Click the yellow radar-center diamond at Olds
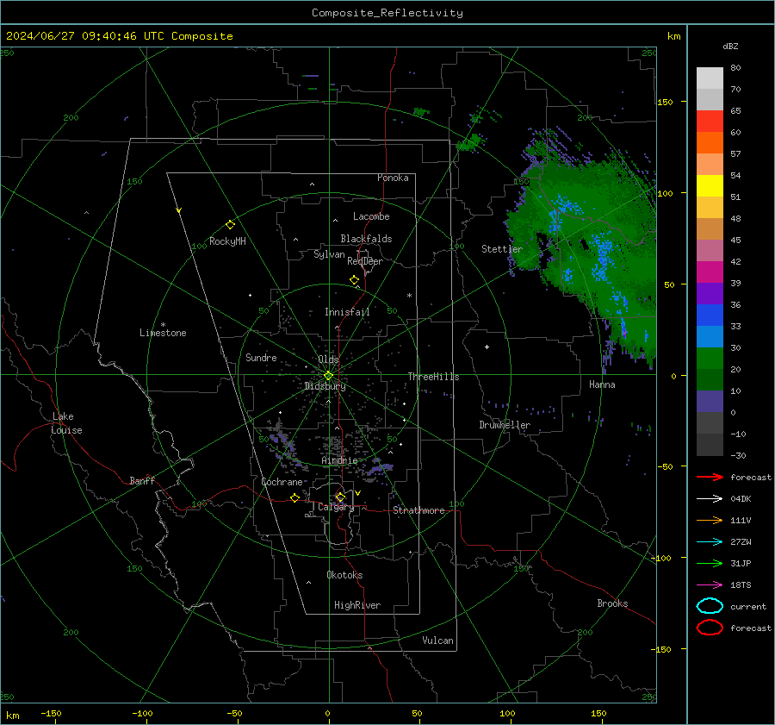Screen dimensions: 775x725 coord(328,376)
